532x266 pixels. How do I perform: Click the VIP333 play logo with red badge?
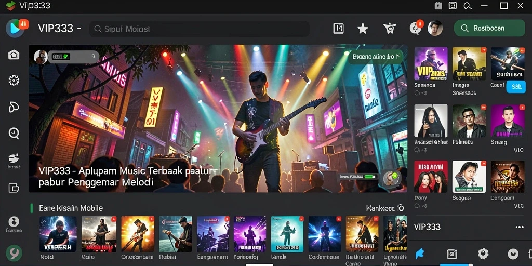[17, 28]
